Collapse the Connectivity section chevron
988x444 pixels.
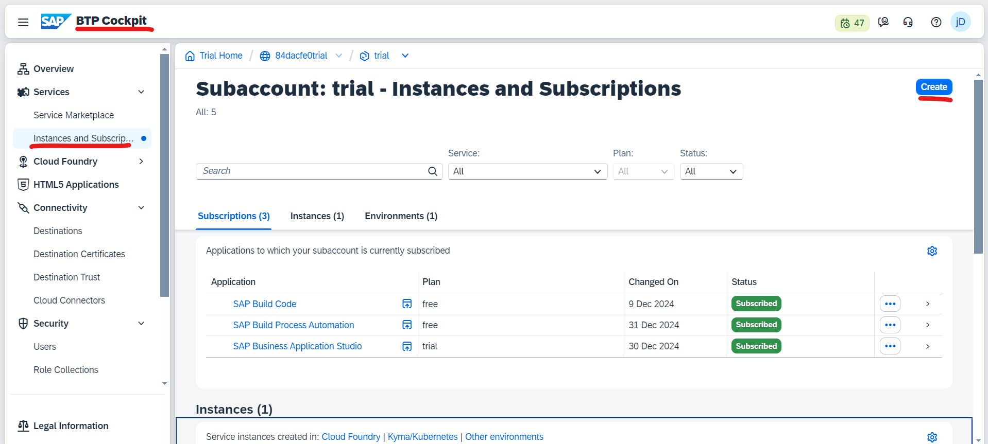tap(141, 208)
